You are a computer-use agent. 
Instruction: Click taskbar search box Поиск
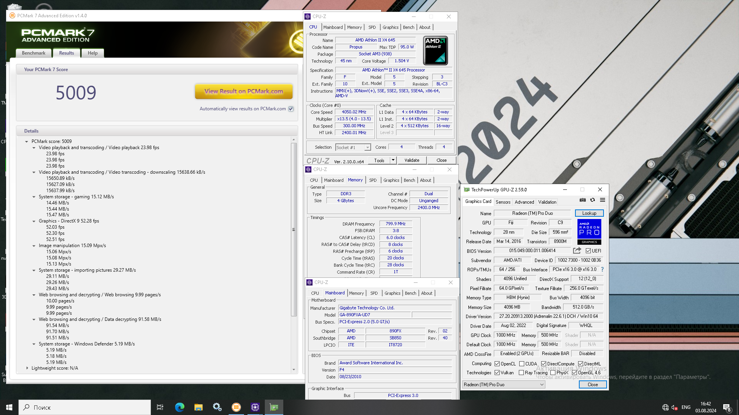85,407
